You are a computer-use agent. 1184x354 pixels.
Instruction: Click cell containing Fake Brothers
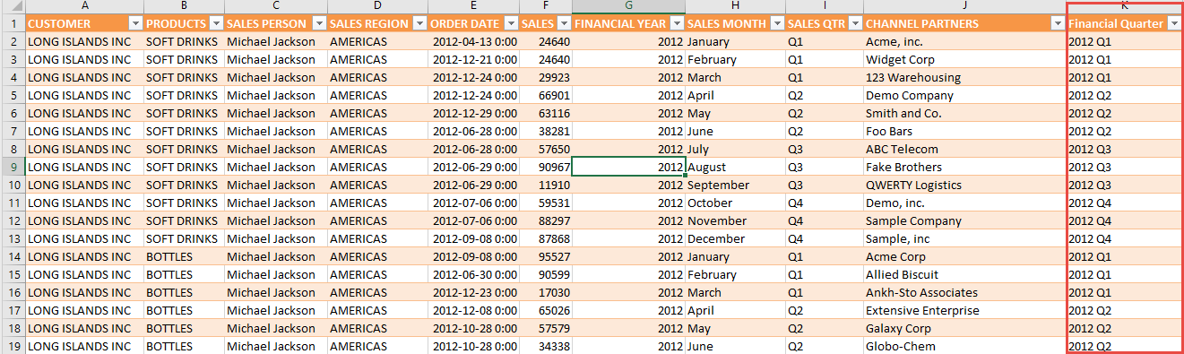pyautogui.click(x=965, y=167)
